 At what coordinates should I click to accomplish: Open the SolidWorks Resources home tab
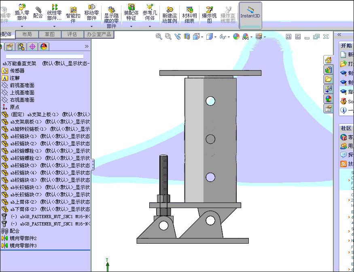point(328,60)
